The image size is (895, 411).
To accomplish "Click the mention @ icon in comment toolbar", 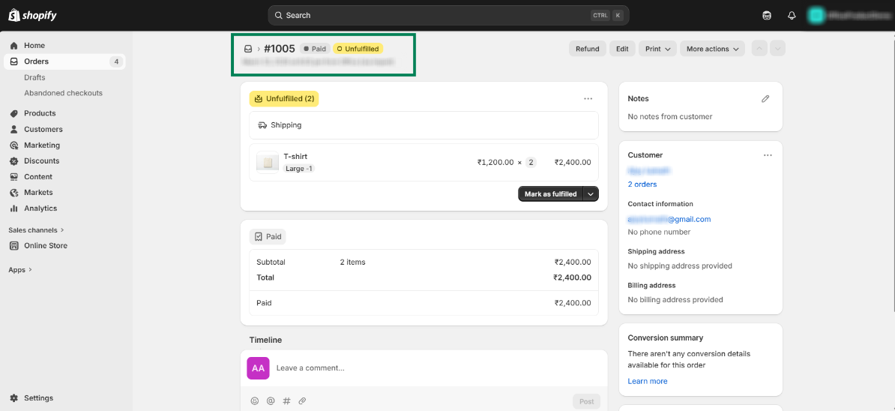I will click(271, 401).
